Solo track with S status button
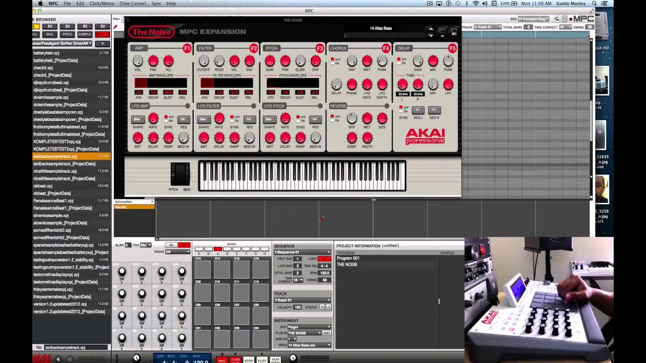The height and width of the screenshot is (363, 646). click(x=329, y=307)
